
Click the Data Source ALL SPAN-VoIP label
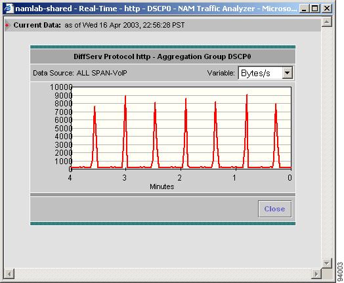(80, 73)
